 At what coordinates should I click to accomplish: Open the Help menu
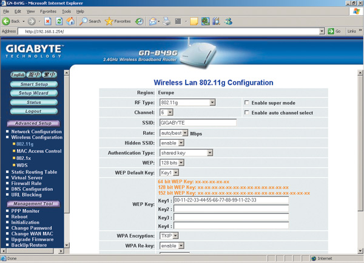pos(80,11)
